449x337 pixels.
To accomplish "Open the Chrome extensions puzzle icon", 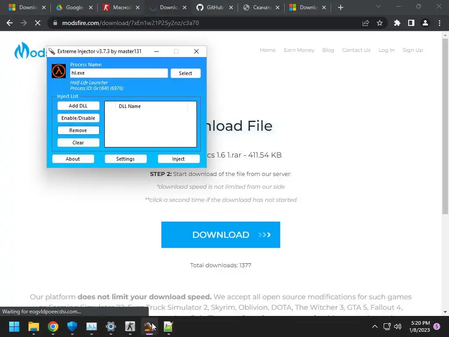I will point(397,23).
